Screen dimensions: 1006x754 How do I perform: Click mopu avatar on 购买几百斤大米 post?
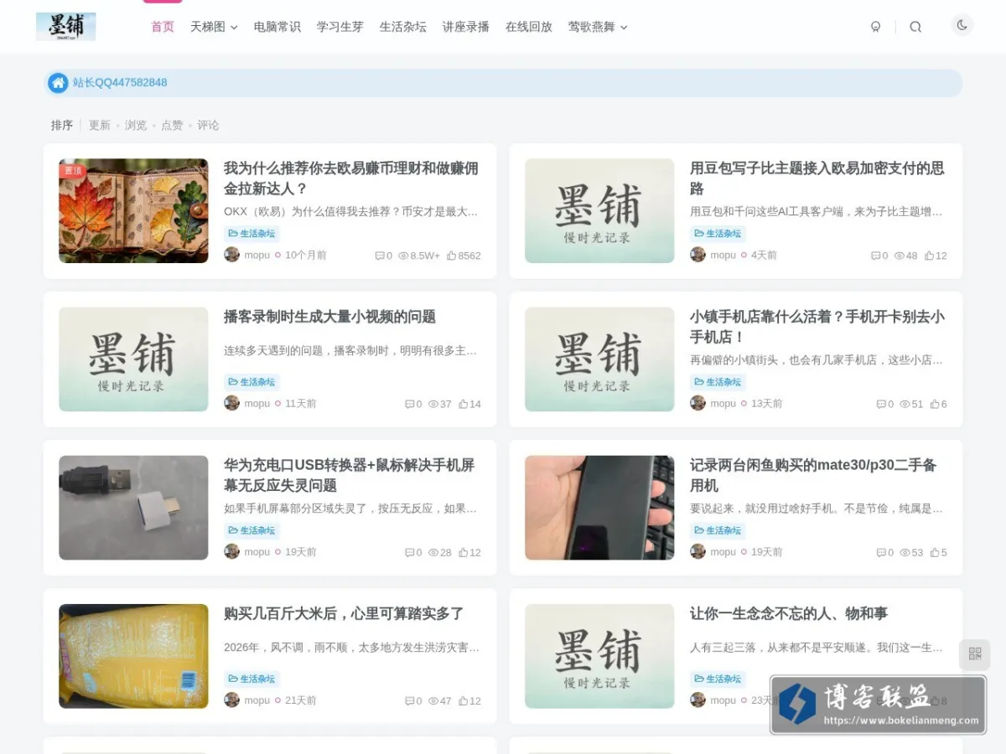click(232, 700)
